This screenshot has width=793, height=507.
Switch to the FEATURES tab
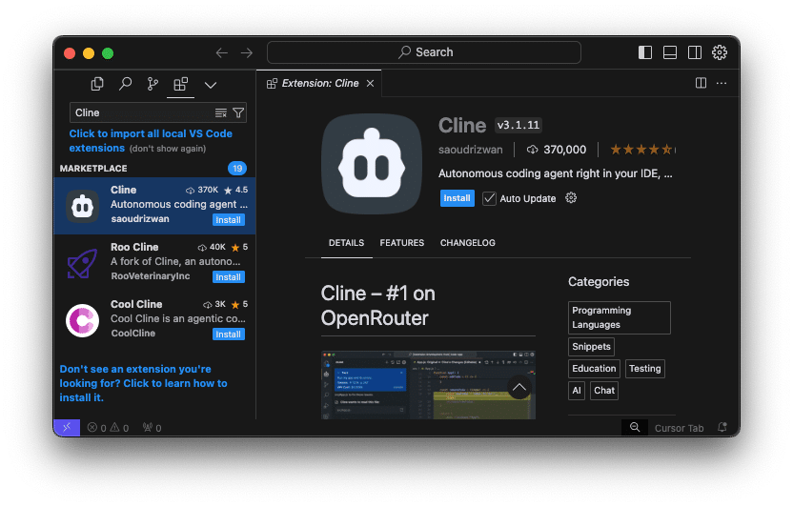pyautogui.click(x=402, y=243)
